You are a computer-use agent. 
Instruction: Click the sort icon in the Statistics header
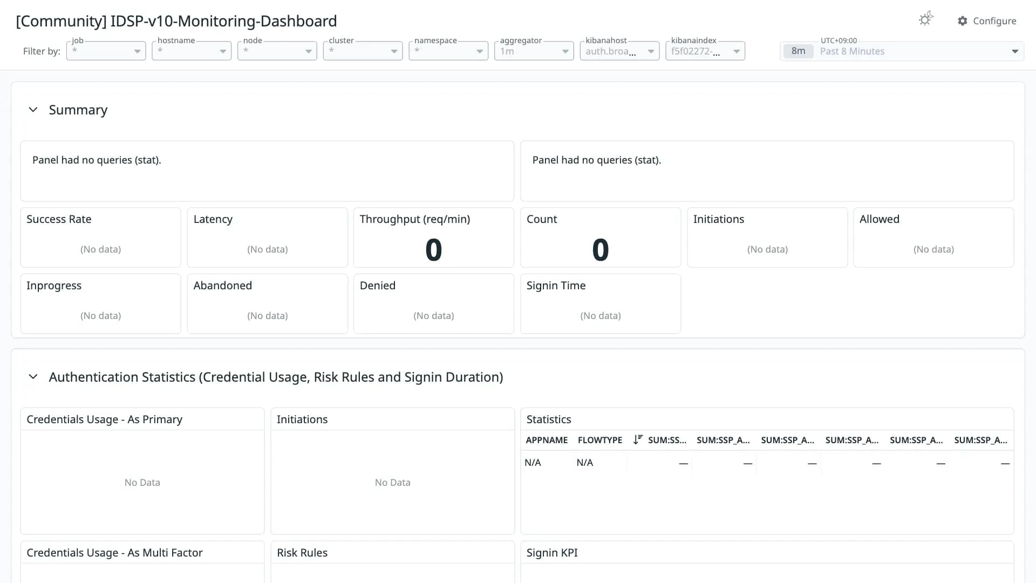tap(638, 440)
